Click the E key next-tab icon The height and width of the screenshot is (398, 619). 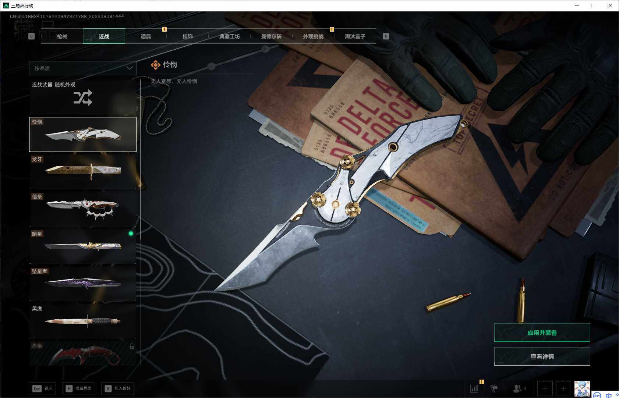(x=386, y=36)
